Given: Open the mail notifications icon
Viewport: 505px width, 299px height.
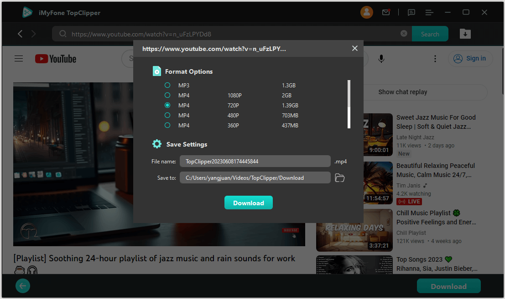Looking at the screenshot, I should pos(386,12).
